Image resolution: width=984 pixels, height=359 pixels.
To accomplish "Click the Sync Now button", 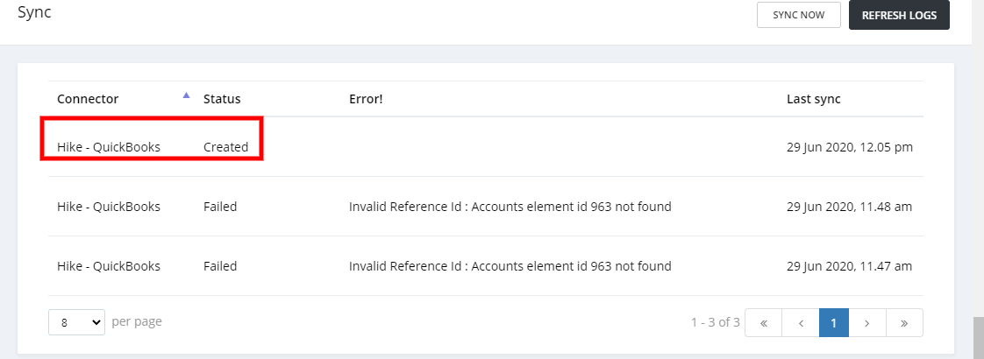I will (x=798, y=15).
